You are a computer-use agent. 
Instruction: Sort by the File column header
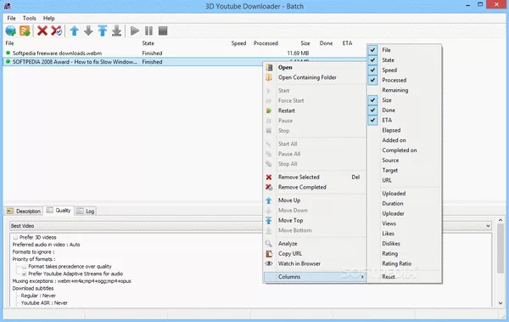click(x=9, y=43)
